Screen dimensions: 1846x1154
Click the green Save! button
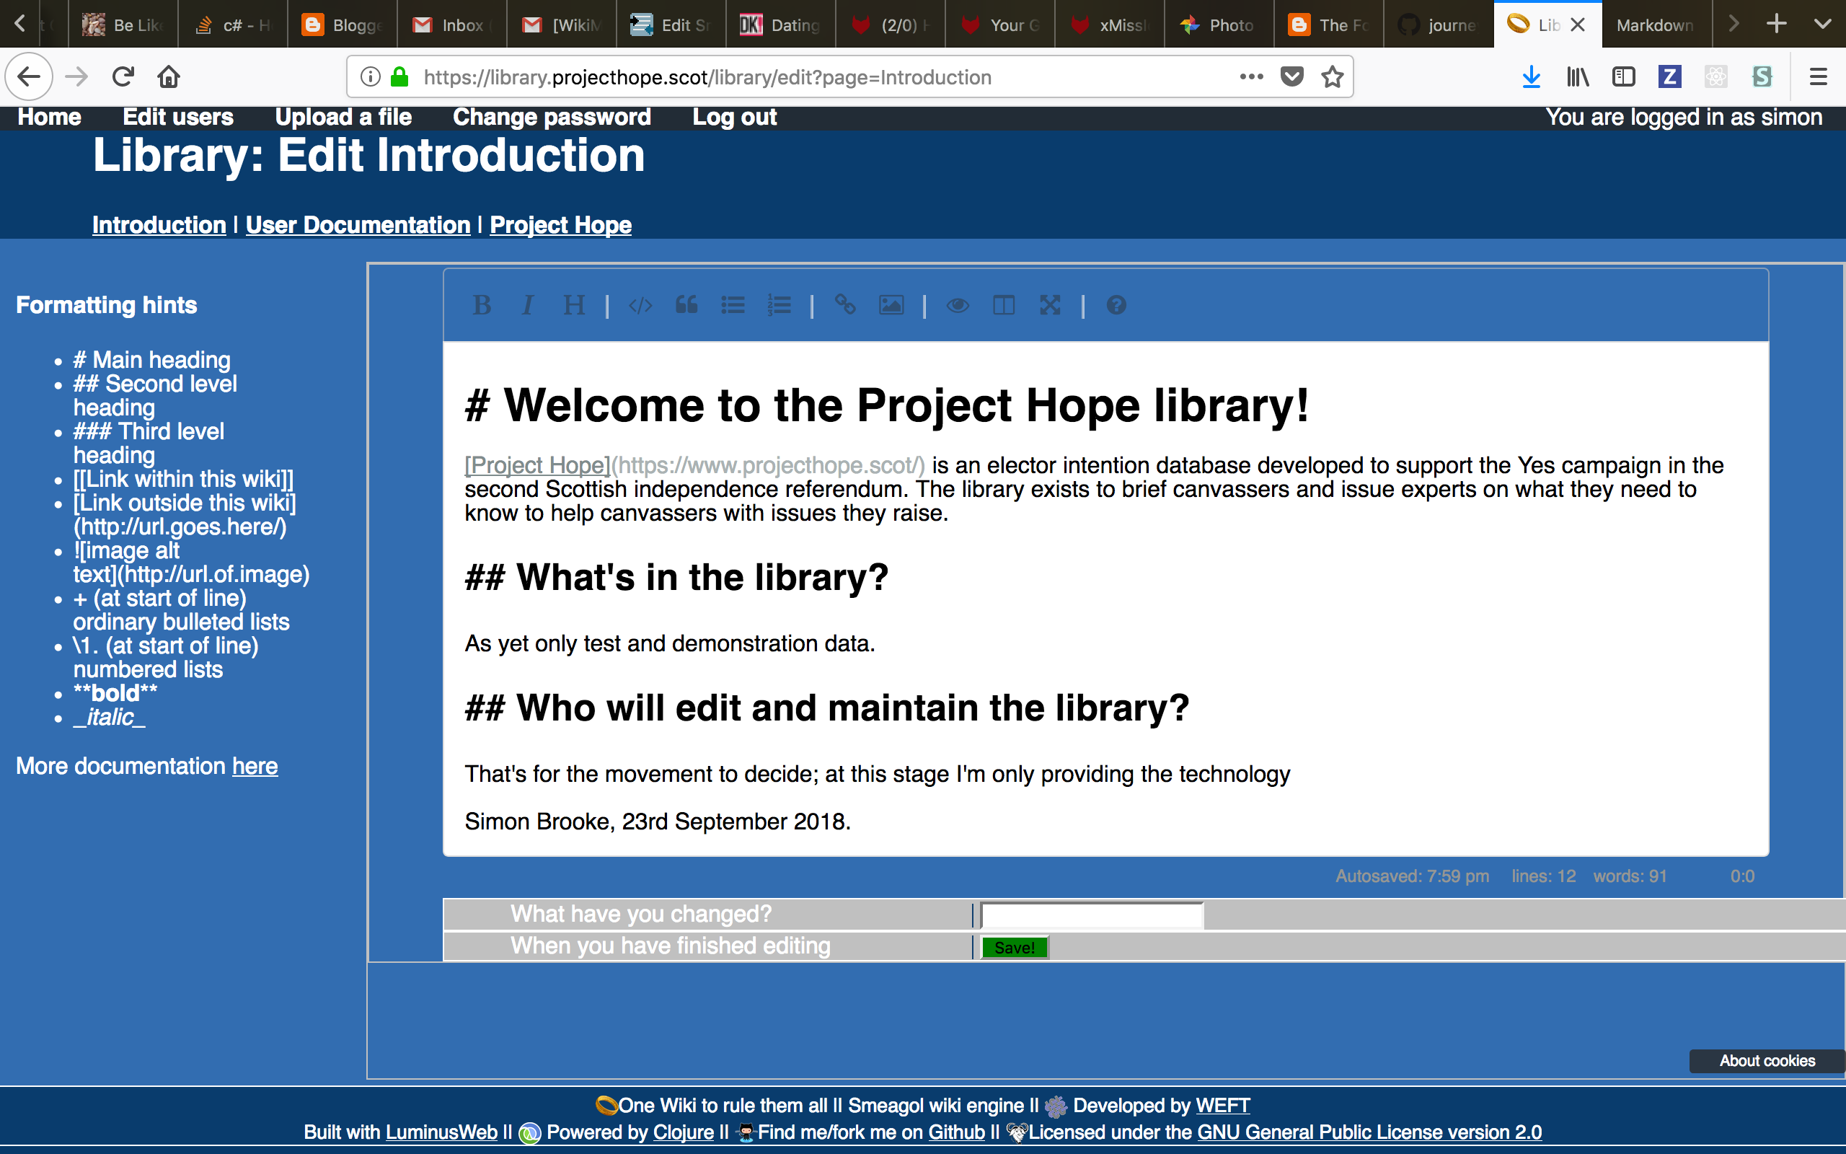coord(1014,947)
